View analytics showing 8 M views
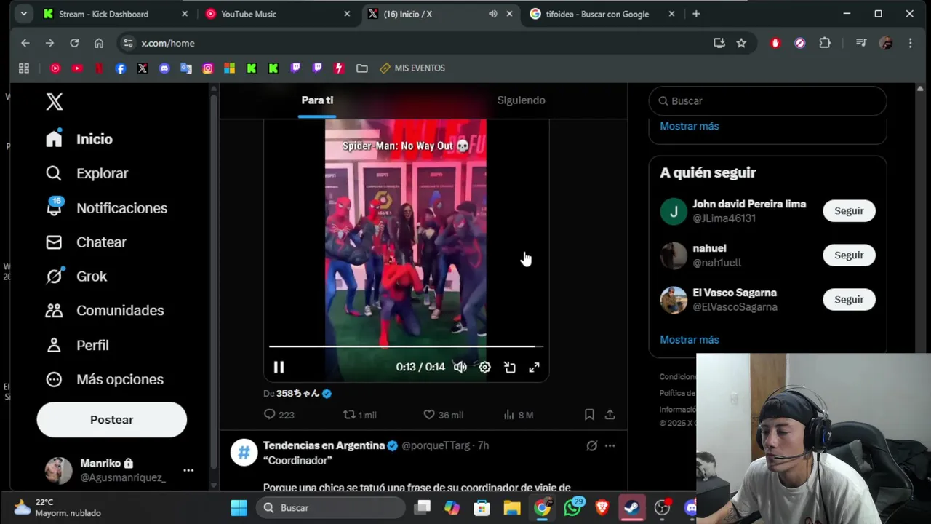Image resolution: width=931 pixels, height=524 pixels. (x=519, y=415)
